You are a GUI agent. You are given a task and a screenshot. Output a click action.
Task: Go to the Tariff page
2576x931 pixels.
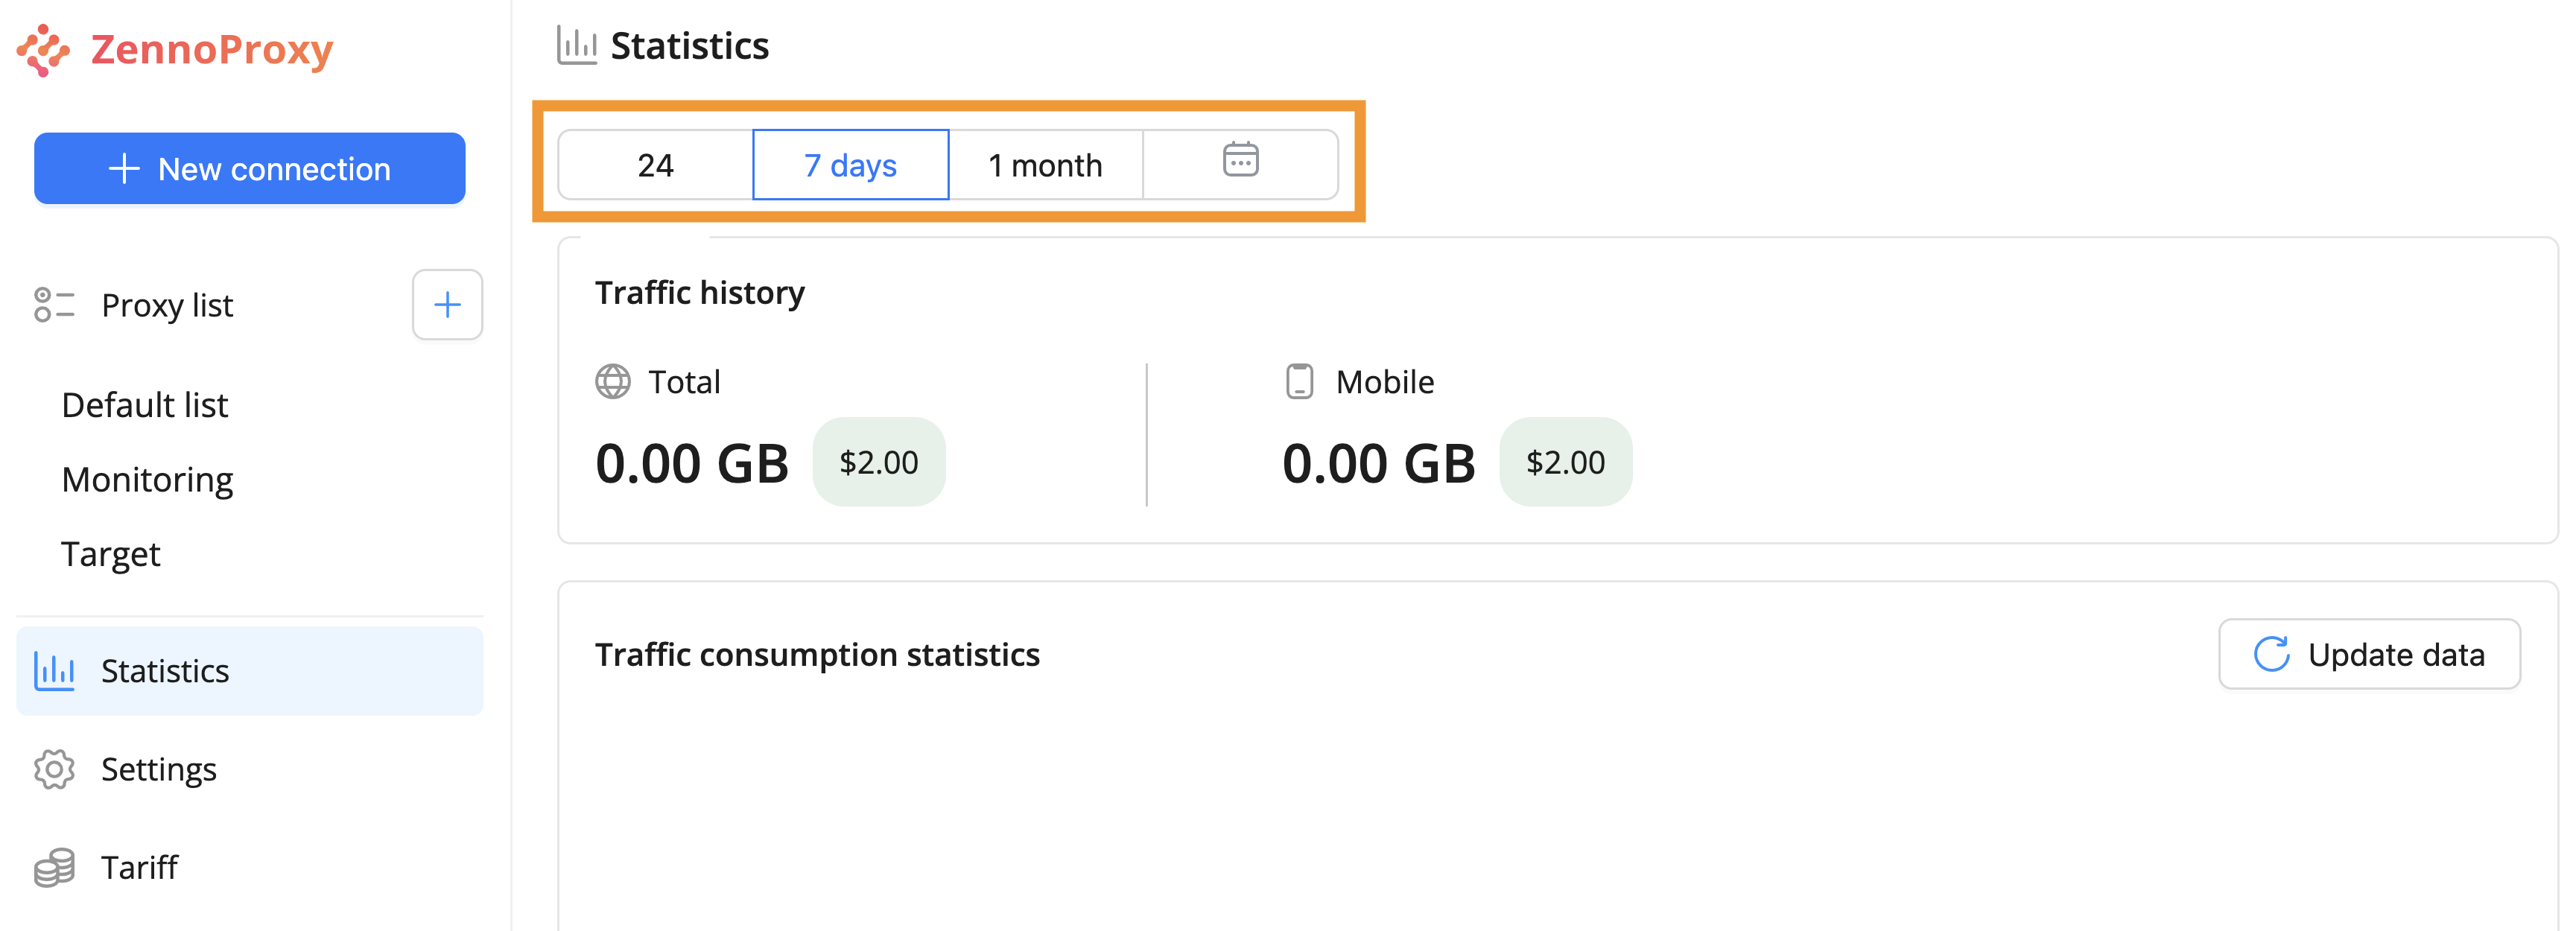pos(139,867)
